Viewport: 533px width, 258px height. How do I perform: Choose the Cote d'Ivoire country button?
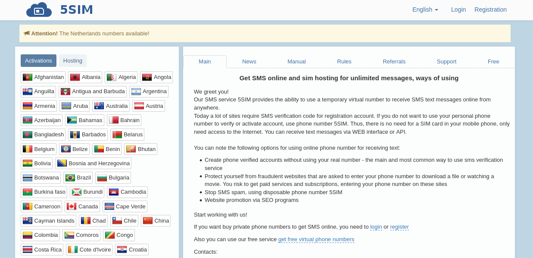point(89,249)
